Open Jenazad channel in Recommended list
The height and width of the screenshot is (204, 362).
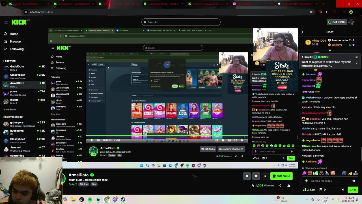(24, 149)
